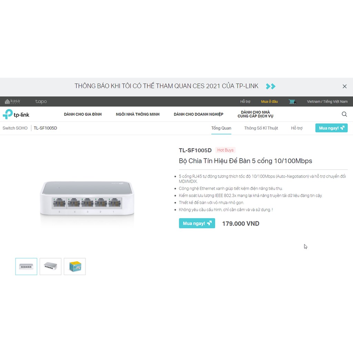Open the Switch SOHO breadcrumb link
This screenshot has height=353, width=353.
(x=15, y=128)
